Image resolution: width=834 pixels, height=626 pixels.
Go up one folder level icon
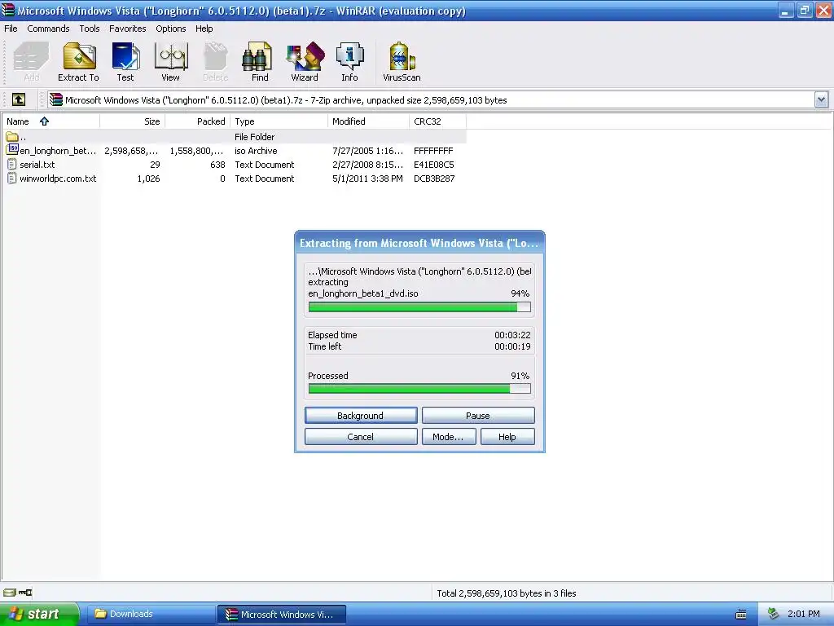click(19, 99)
